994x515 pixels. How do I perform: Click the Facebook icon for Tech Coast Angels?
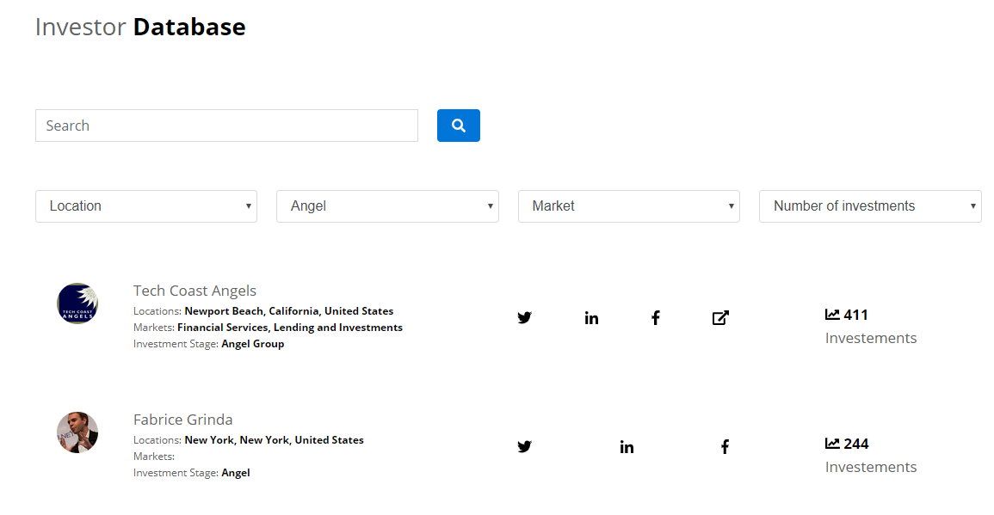coord(656,317)
